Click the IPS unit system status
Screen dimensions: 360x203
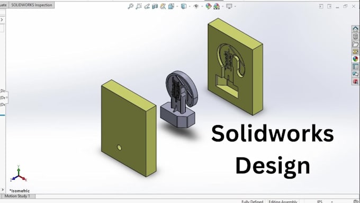pos(319,201)
